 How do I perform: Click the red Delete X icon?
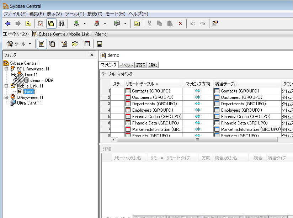pyautogui.click(x=180, y=23)
